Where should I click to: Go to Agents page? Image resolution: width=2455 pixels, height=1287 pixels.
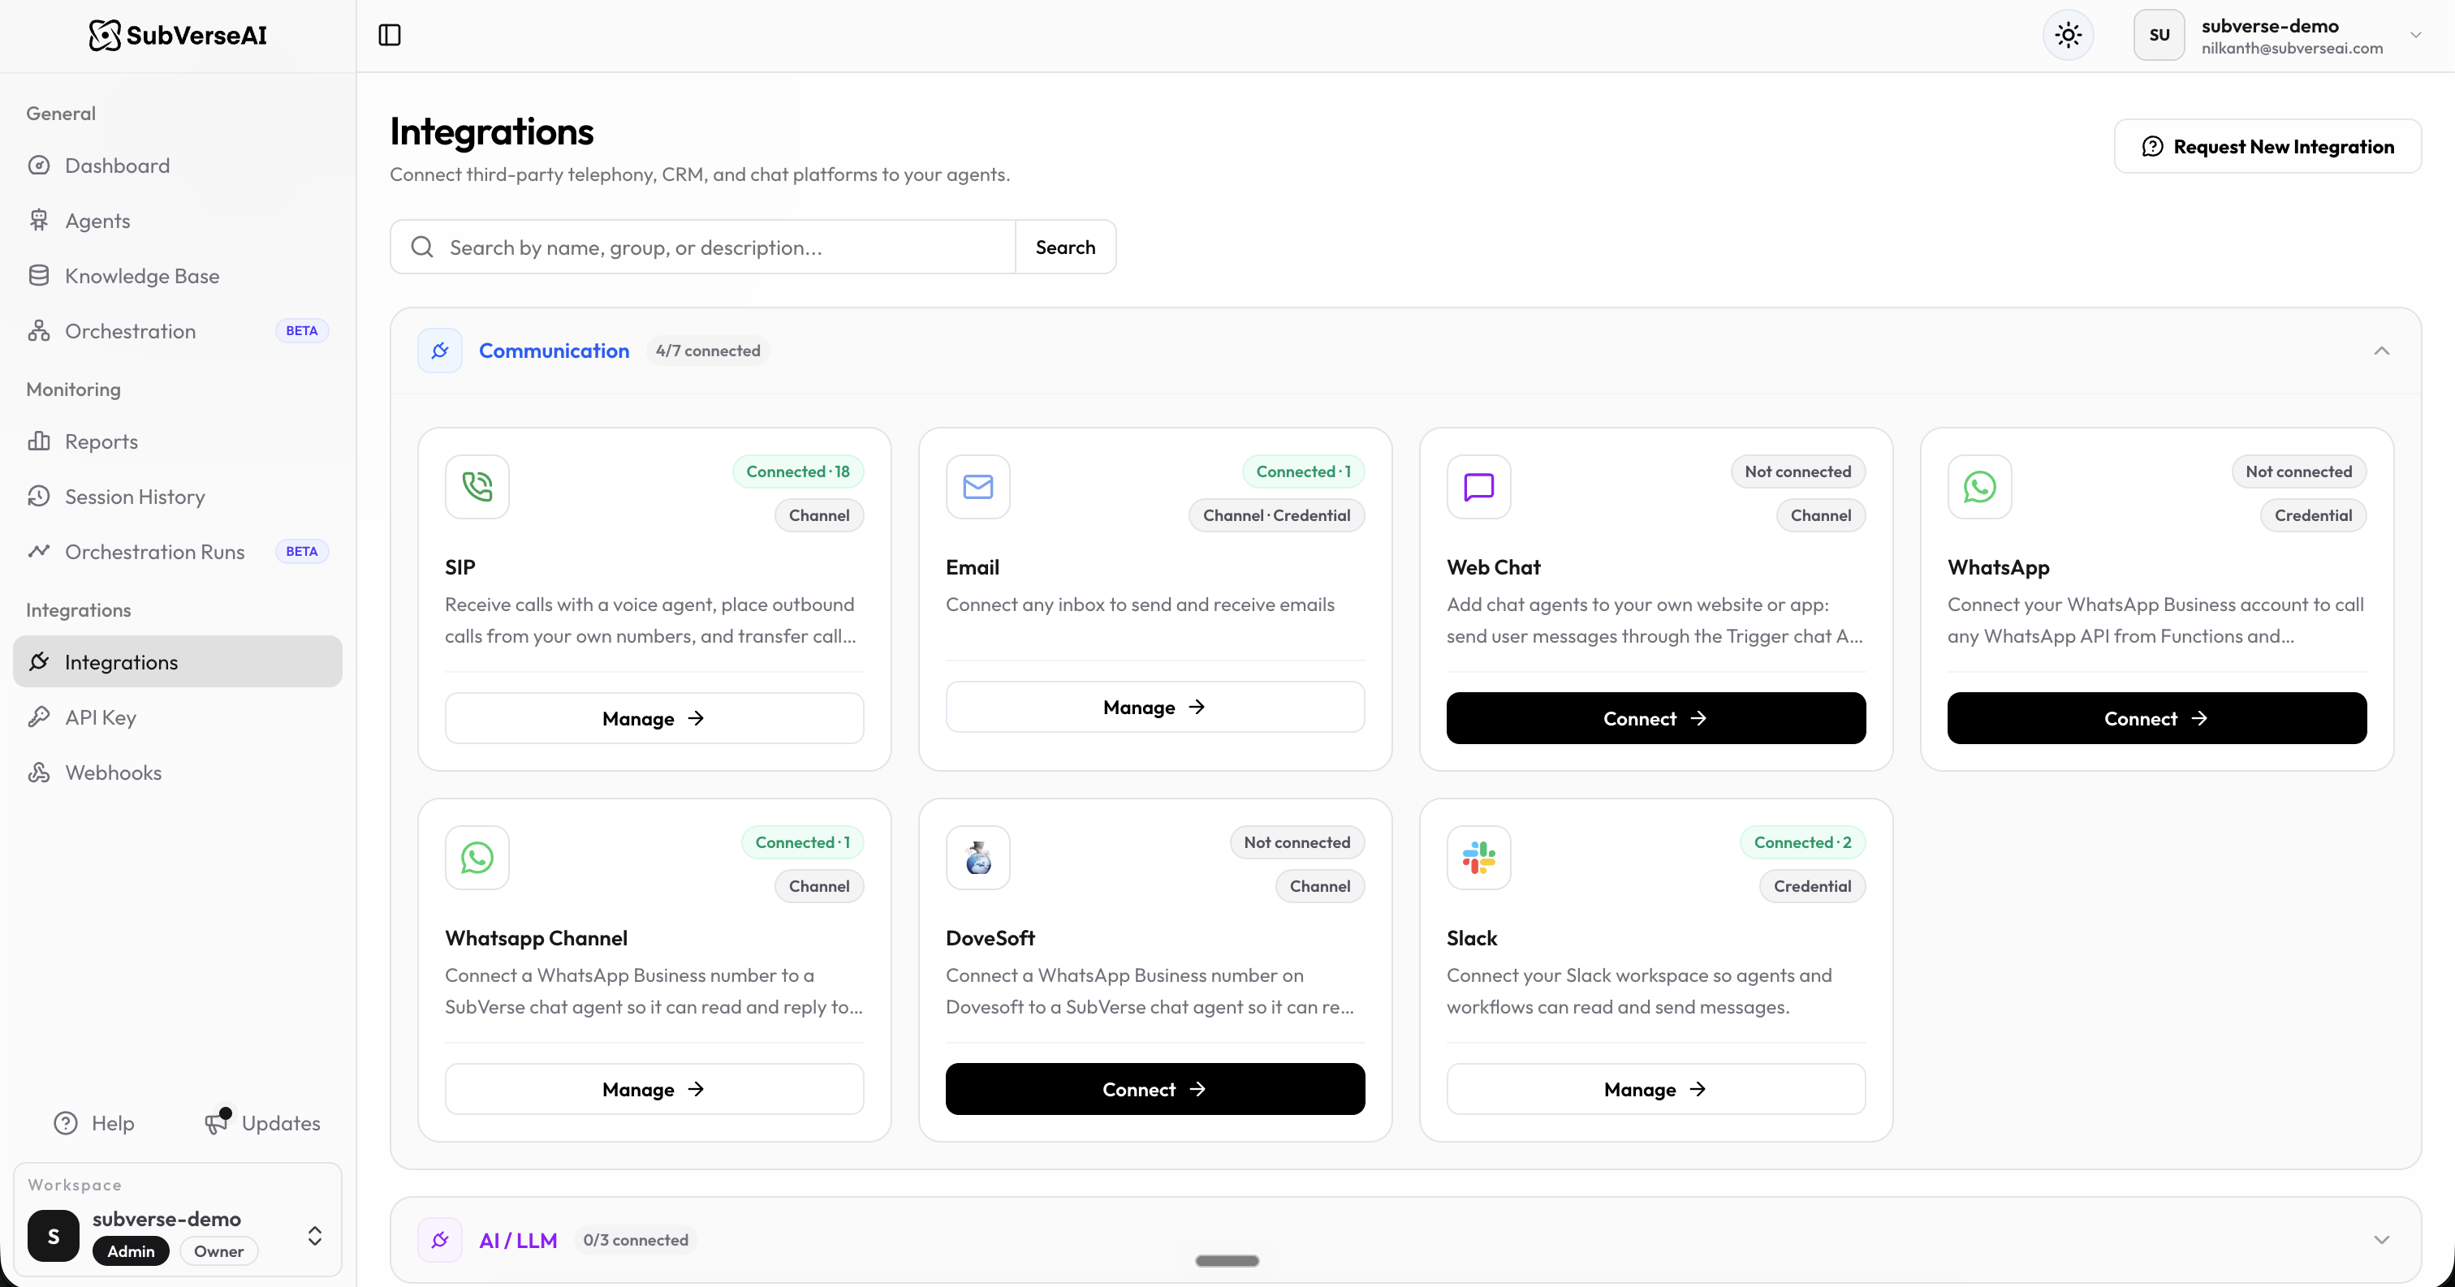click(177, 221)
